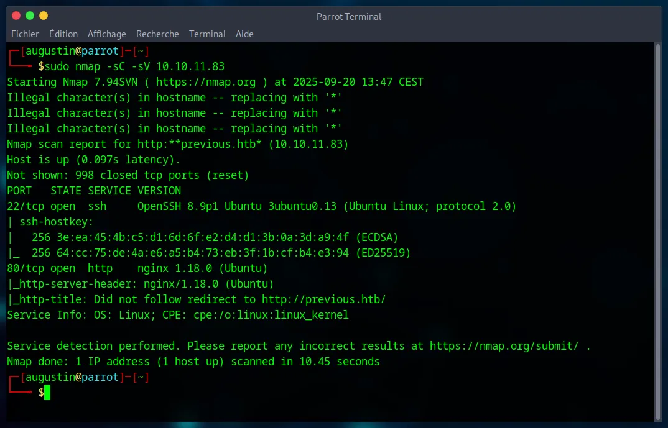This screenshot has height=428, width=668.
Task: Open the Fichier menu
Action: pyautogui.click(x=25, y=34)
